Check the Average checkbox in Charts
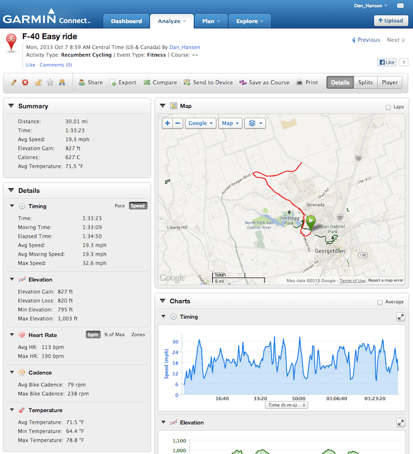 pos(380,302)
